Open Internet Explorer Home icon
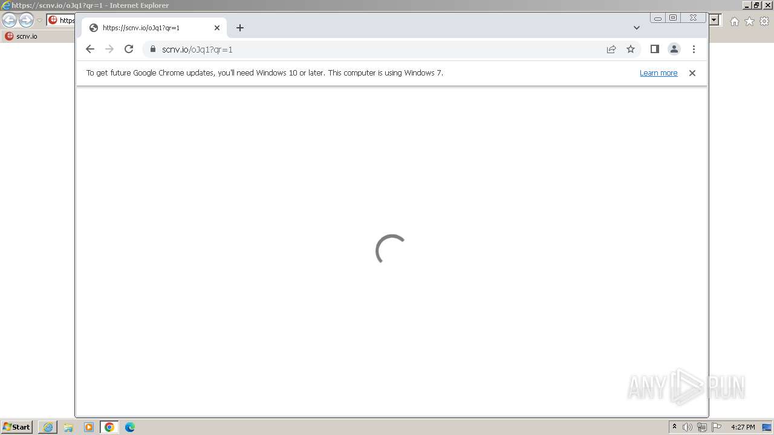Viewport: 774px width, 435px height. point(734,21)
